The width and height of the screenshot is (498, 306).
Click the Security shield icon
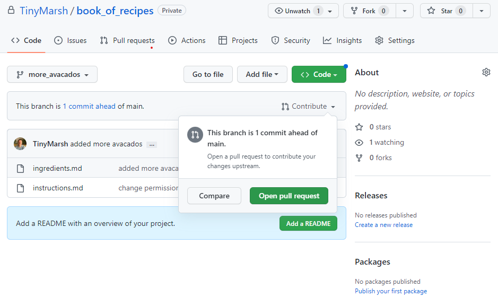[x=276, y=40]
